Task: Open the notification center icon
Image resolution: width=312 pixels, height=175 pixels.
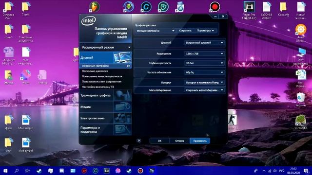Action: coord(307,171)
